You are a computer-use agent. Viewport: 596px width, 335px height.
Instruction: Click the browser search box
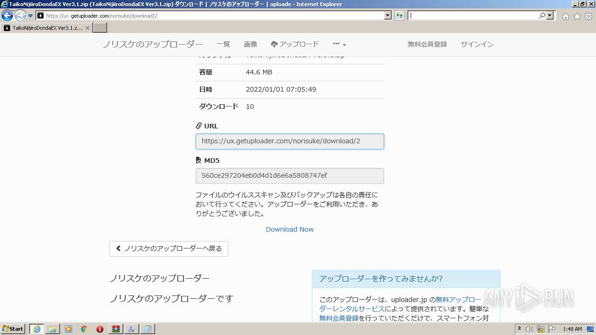tap(473, 16)
